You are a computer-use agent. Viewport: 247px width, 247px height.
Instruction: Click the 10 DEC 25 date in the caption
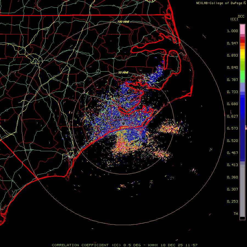[x=172, y=245]
